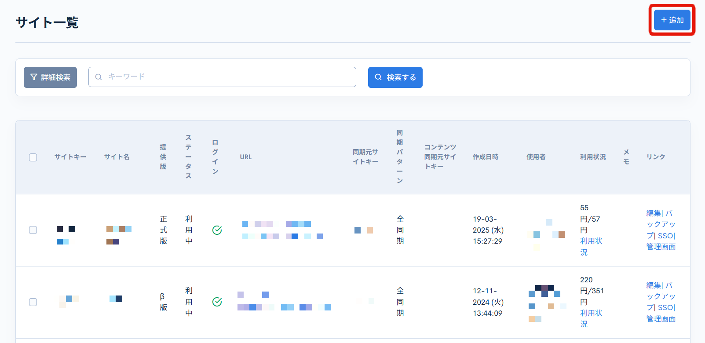Open SSO link in the 12-11-2024 row

(665, 308)
